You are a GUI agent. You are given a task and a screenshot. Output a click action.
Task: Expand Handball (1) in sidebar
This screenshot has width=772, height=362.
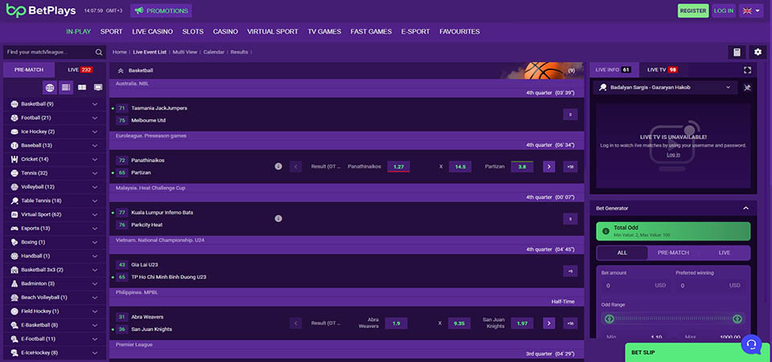54,256
